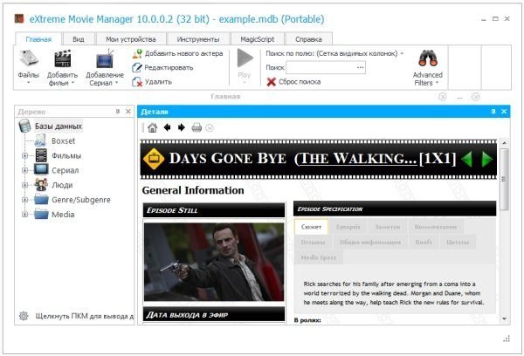Click Добавить нового актера button
This screenshot has height=356, width=524.
(177, 53)
